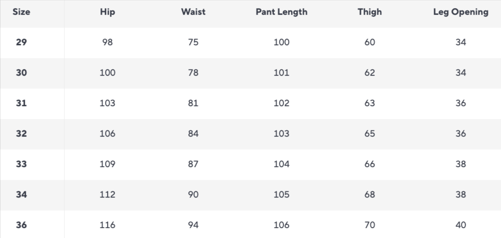Select size 29 row label
The image size is (501, 238).
[x=21, y=42]
